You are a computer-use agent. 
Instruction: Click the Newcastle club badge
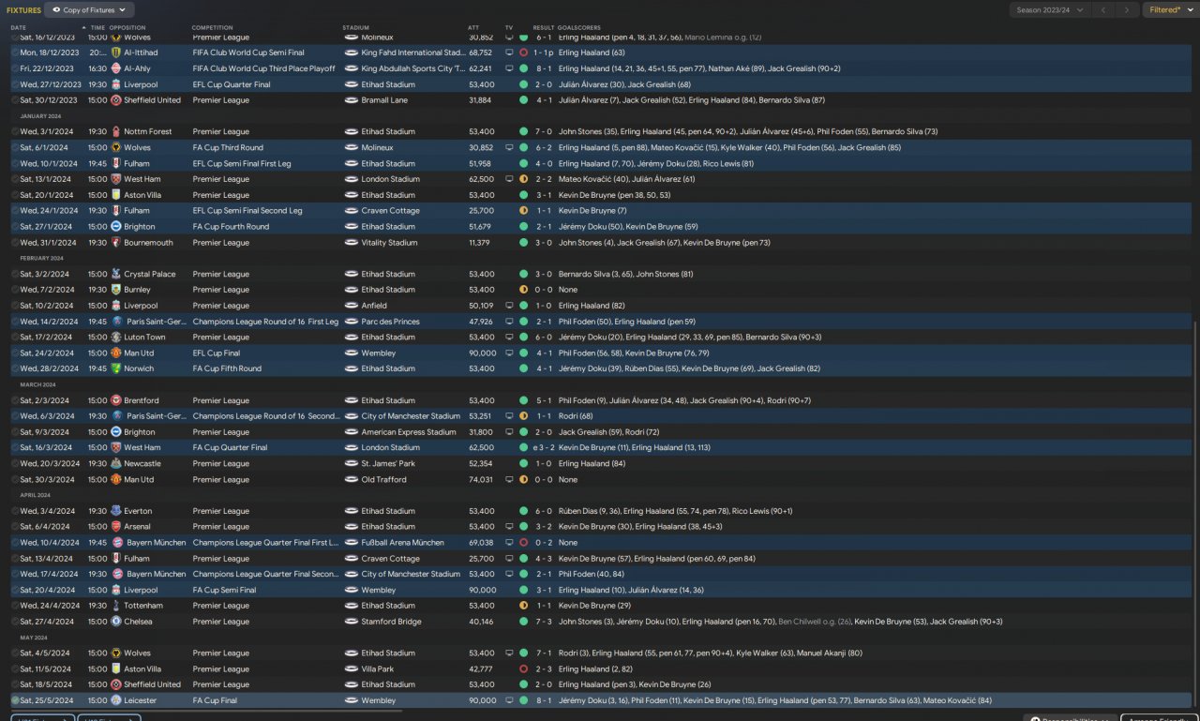(x=116, y=463)
